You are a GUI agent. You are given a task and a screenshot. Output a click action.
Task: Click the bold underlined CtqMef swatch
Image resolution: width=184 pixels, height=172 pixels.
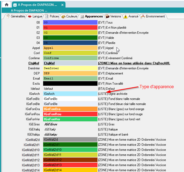click(70, 63)
